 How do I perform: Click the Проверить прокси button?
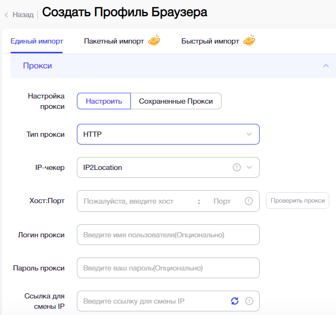tap(298, 201)
